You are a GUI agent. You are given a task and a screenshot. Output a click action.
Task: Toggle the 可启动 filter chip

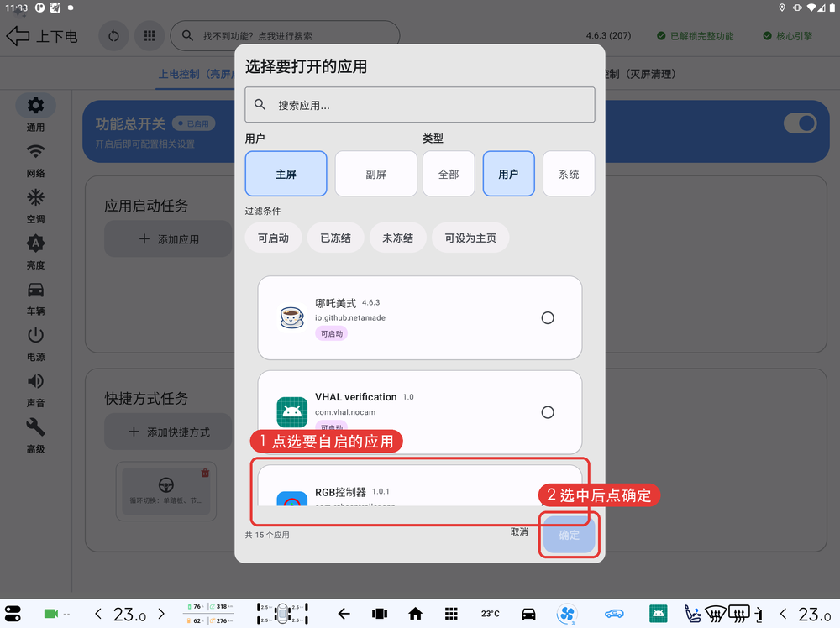pyautogui.click(x=273, y=238)
